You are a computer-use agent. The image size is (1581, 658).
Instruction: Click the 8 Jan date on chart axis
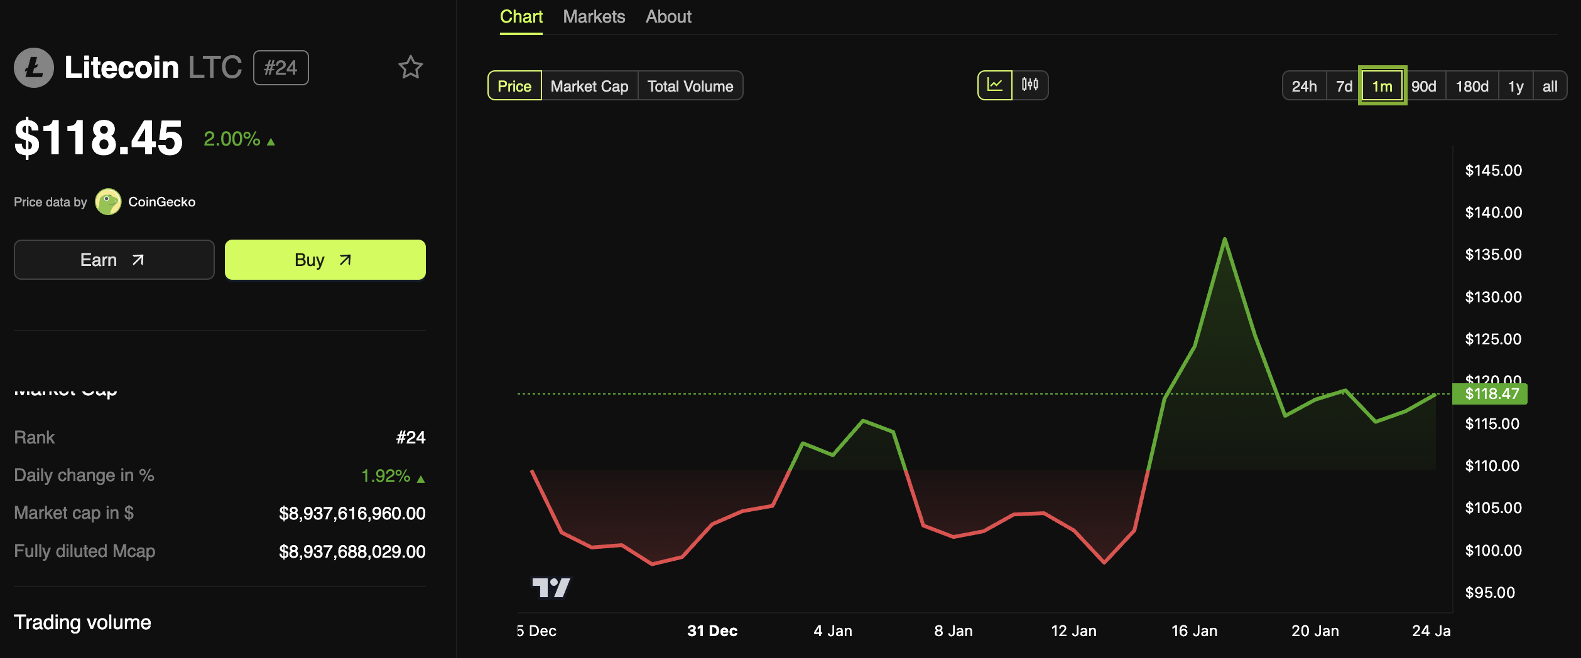(x=953, y=631)
